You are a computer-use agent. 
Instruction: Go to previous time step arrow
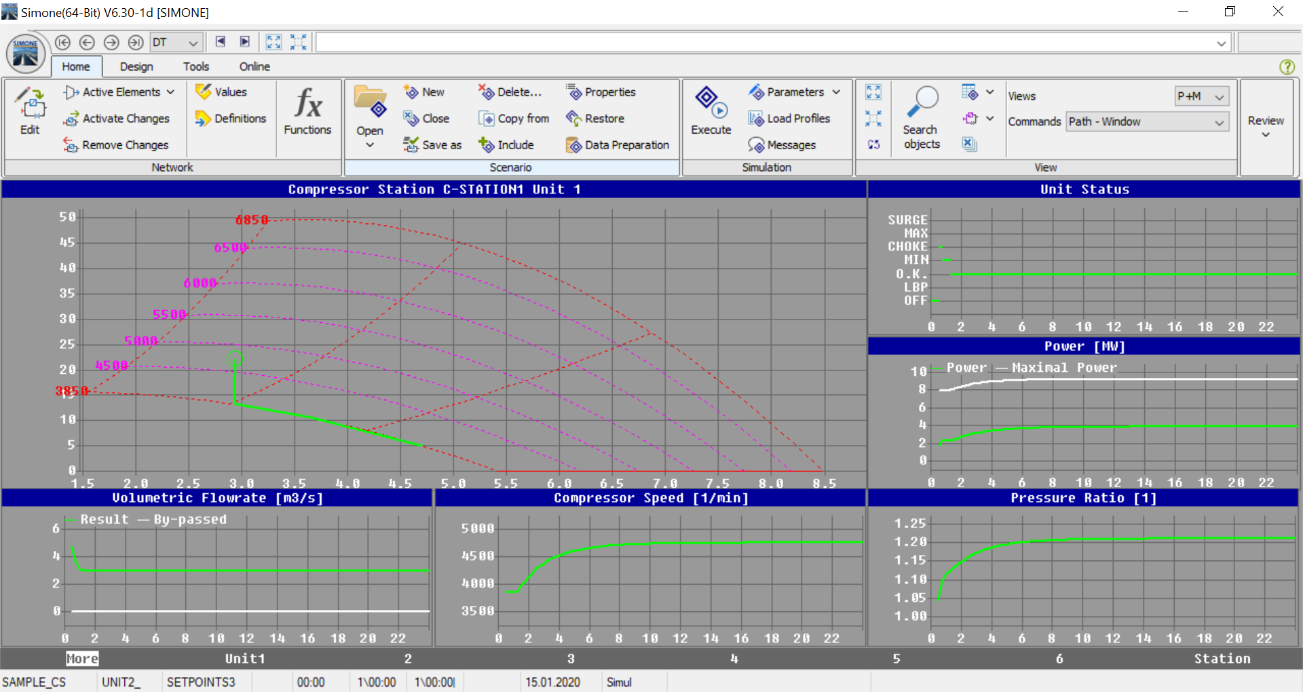pos(87,42)
